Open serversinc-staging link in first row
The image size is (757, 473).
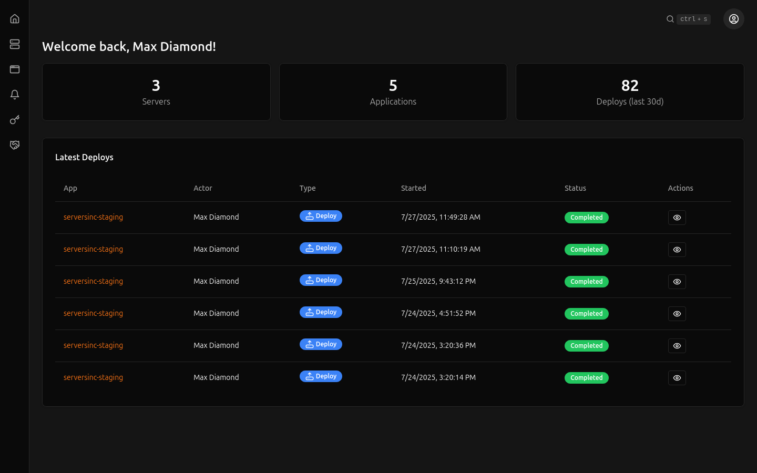(x=93, y=217)
